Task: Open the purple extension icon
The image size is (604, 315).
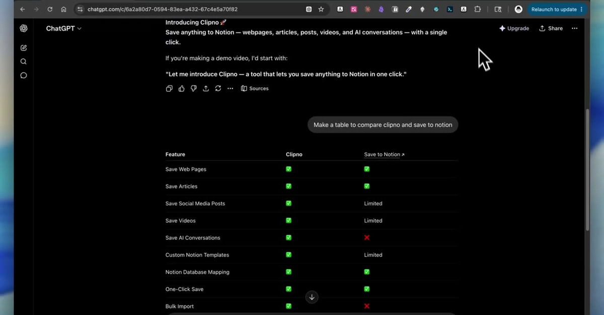Action: tap(381, 9)
